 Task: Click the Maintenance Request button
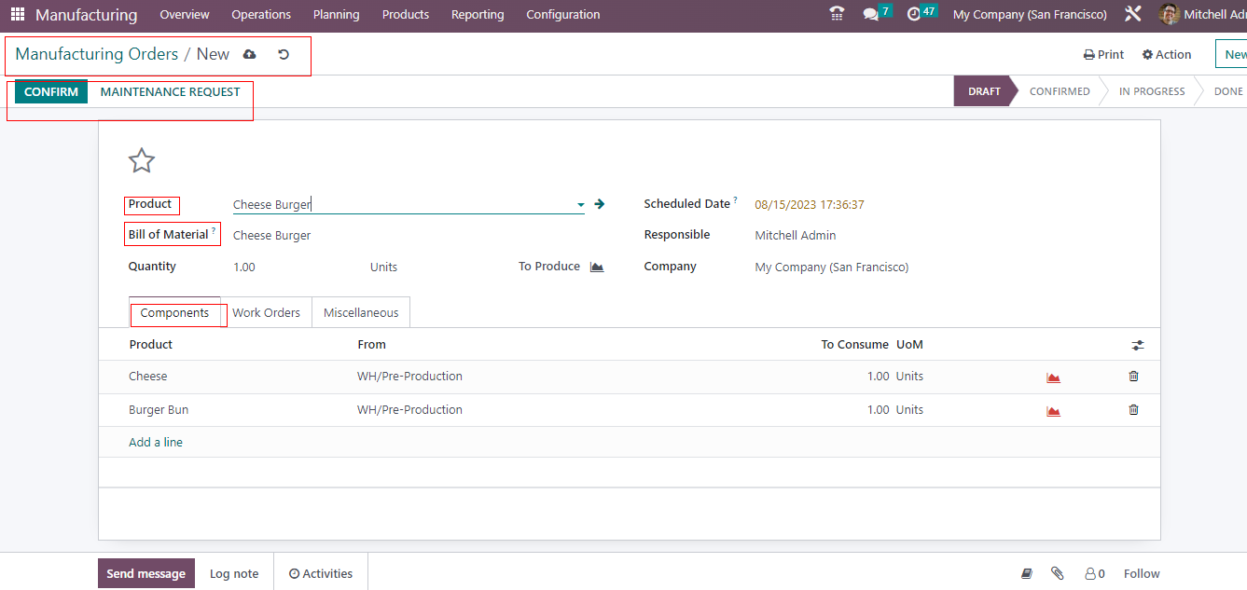point(170,92)
